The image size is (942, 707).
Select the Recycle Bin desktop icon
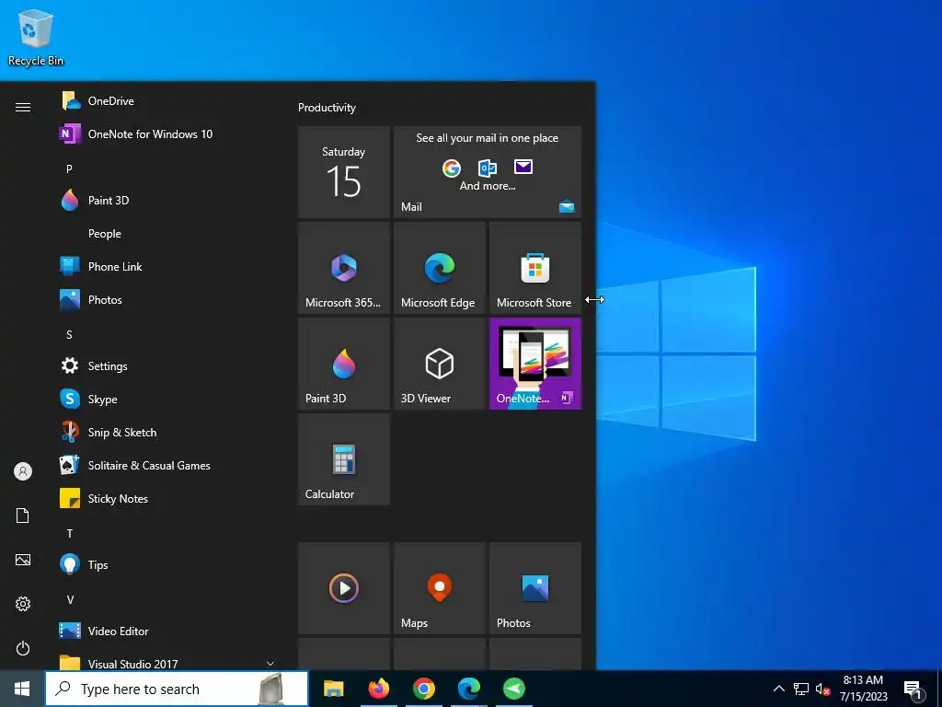coord(36,37)
